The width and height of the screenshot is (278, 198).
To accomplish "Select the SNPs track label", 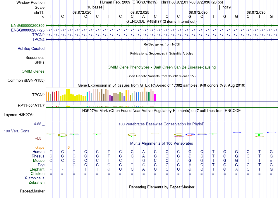I will (40, 62).
